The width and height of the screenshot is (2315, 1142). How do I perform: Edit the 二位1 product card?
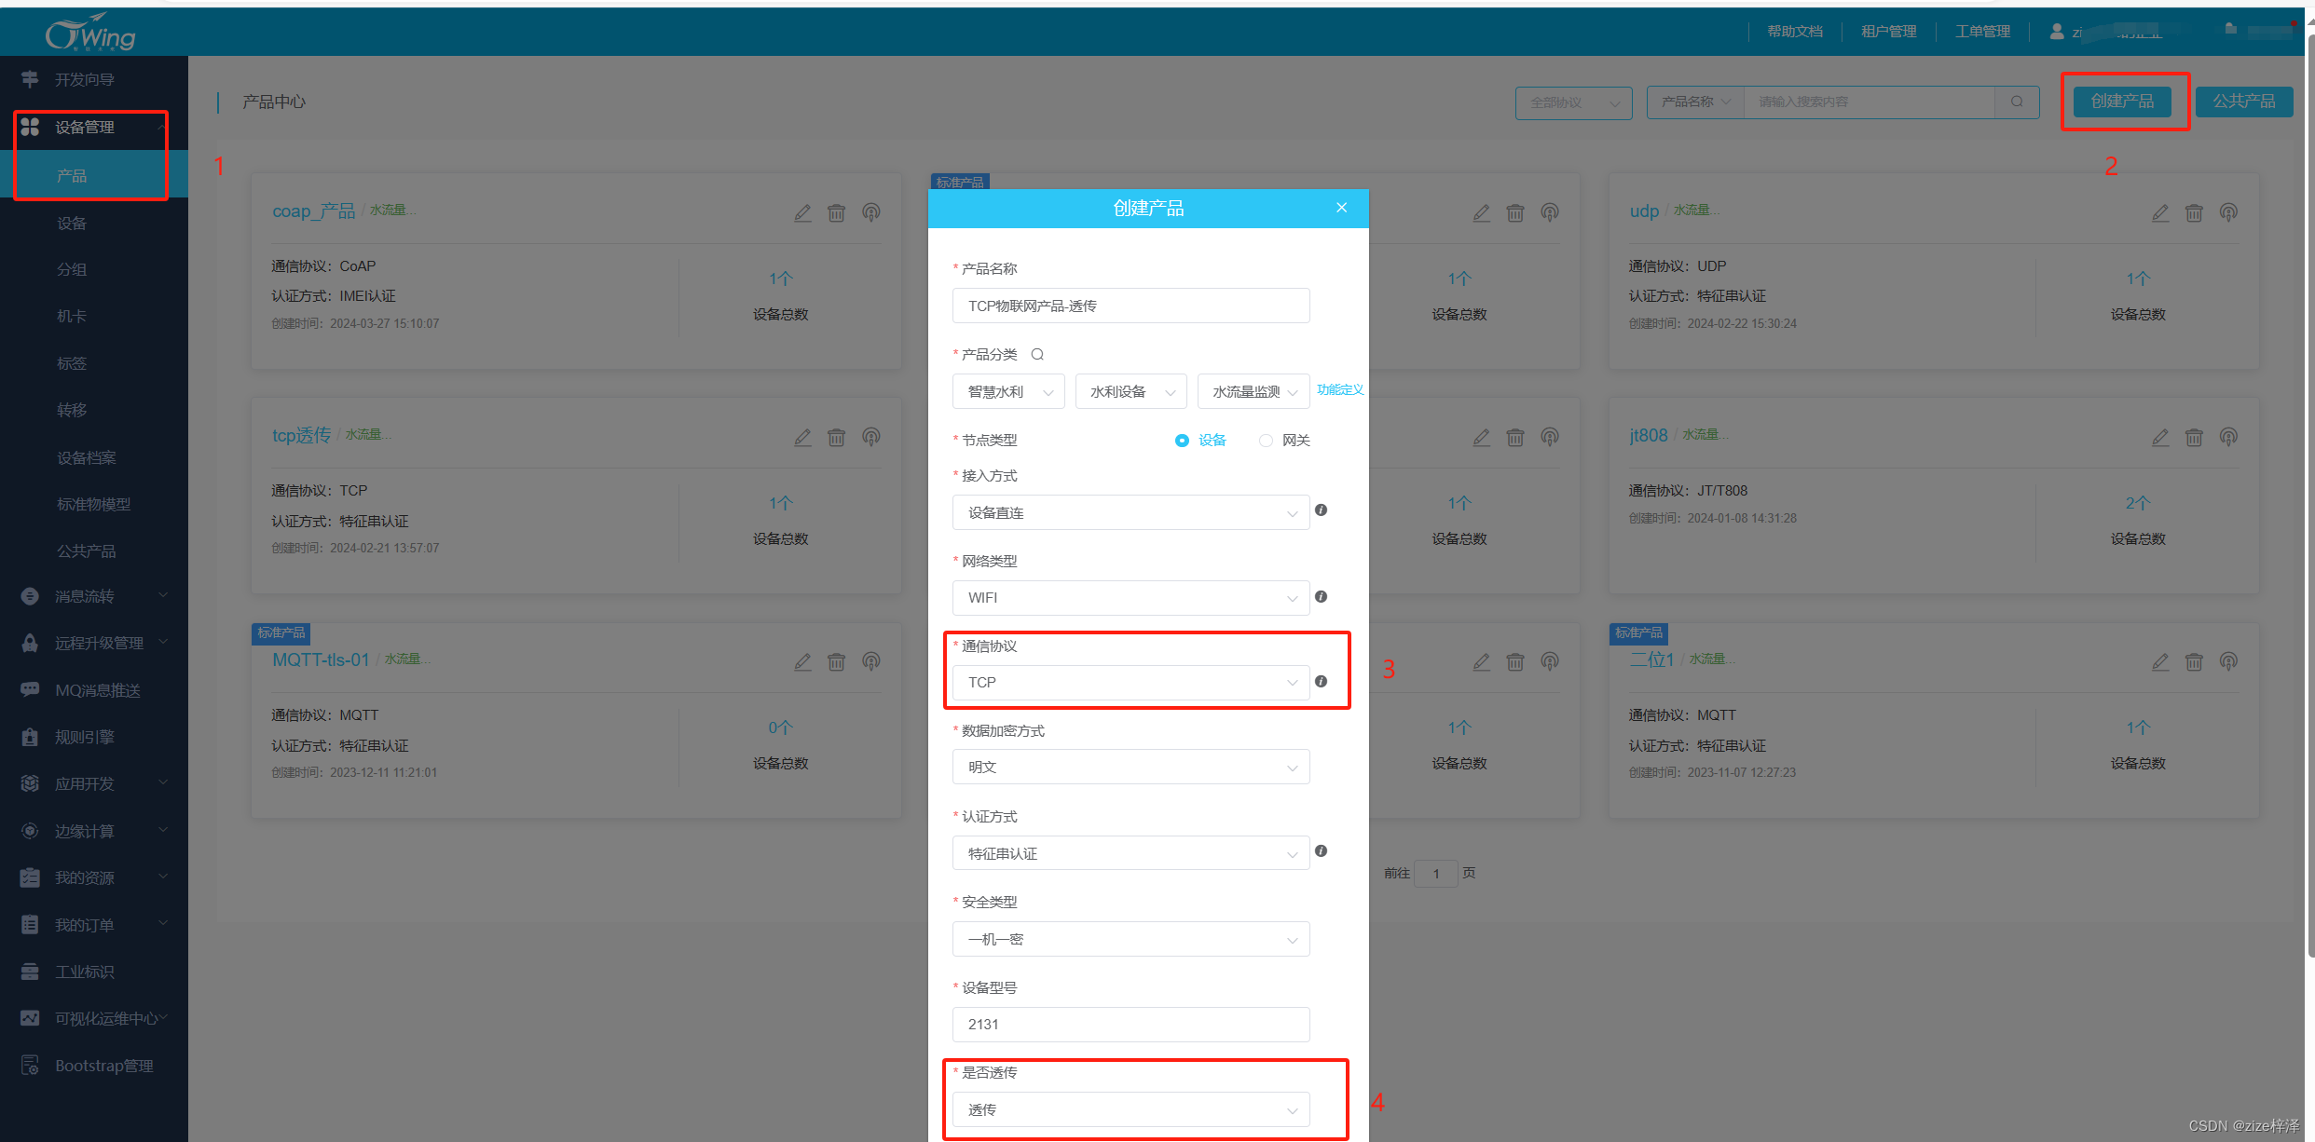[2160, 662]
